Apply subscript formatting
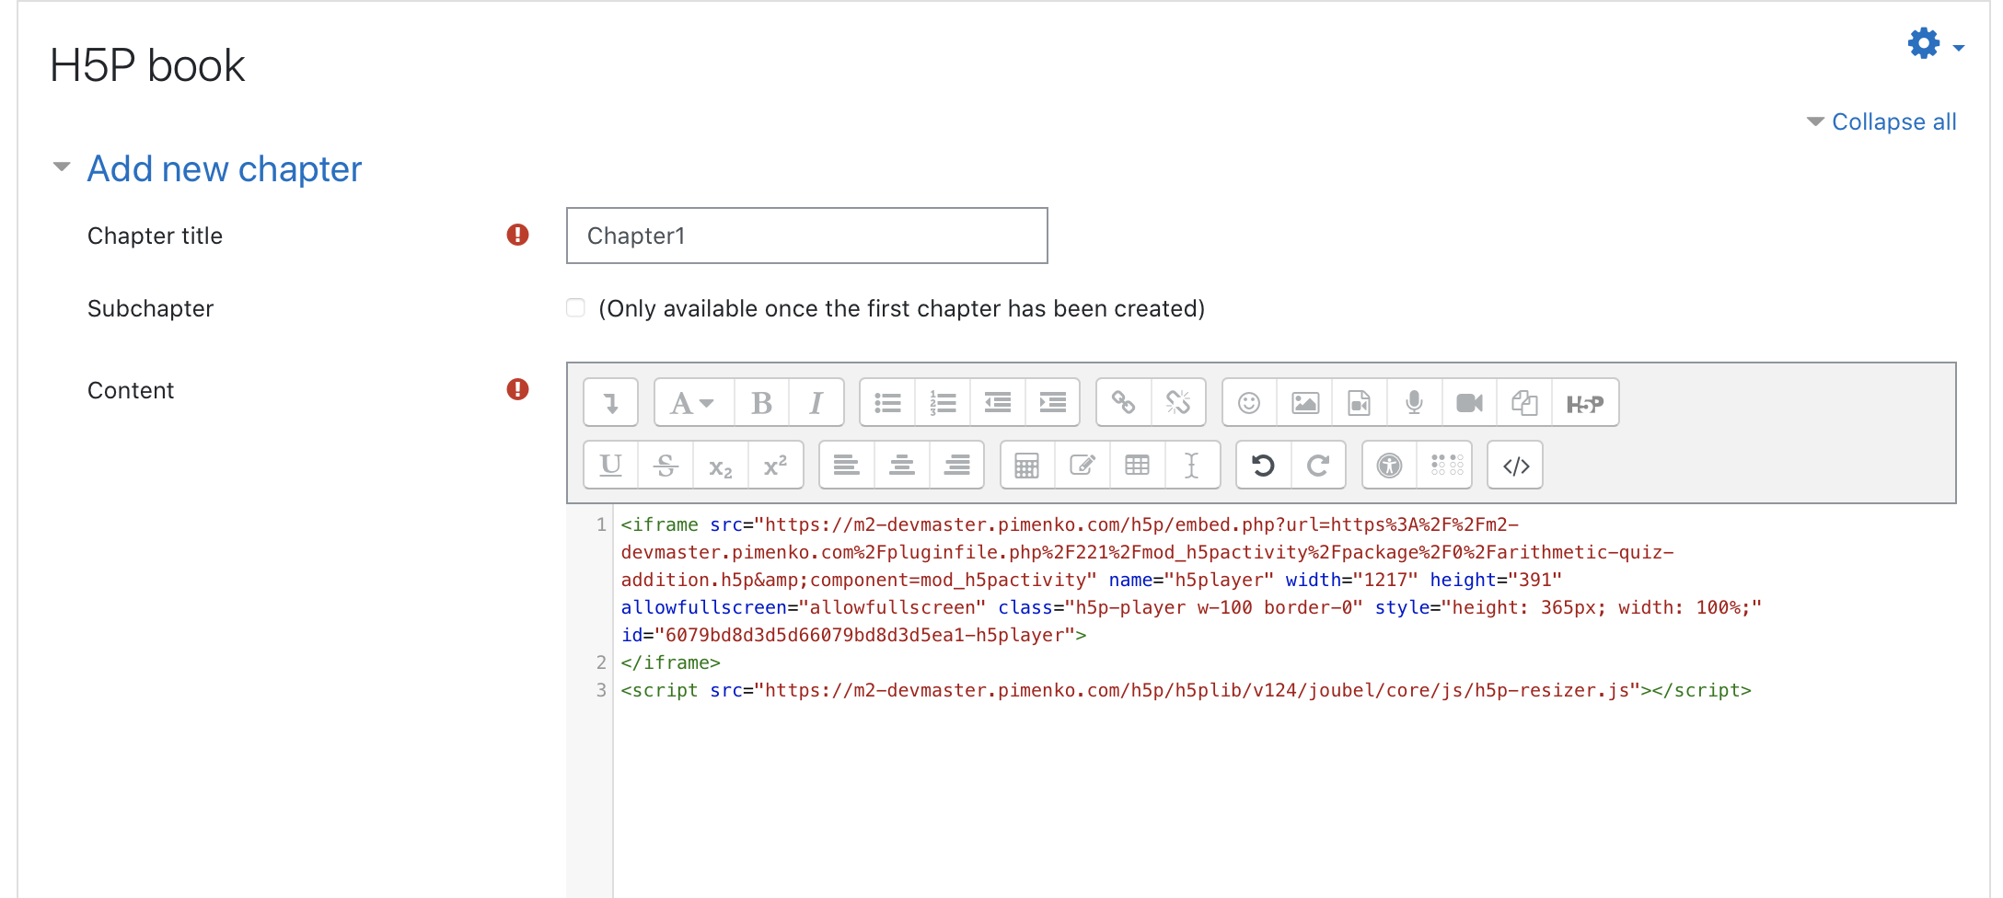Viewport: 2003px width, 898px height. point(721,466)
